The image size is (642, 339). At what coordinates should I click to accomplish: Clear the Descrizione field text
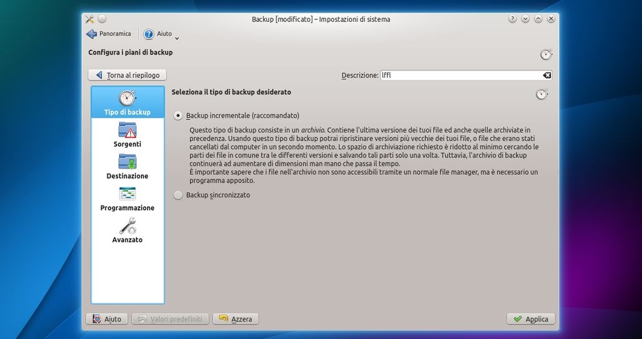pos(547,75)
